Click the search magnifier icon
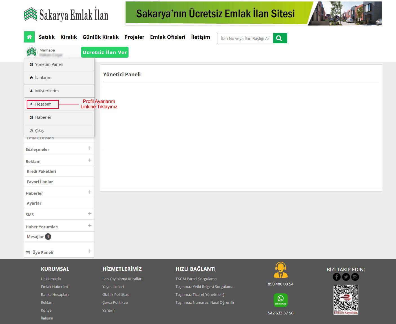The width and height of the screenshot is (396, 324). [x=279, y=38]
